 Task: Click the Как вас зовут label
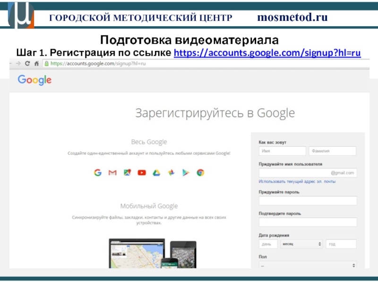(x=273, y=142)
